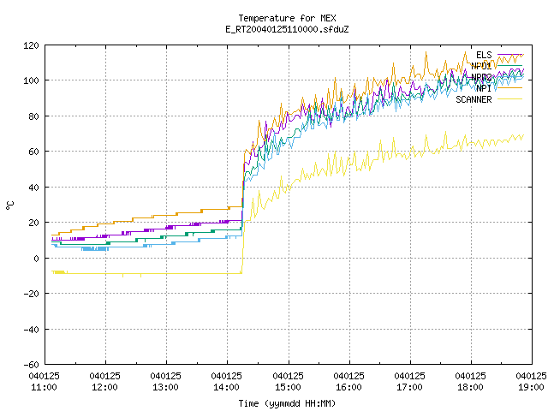
Task: Click the chart title 'Temperature for MEX'
Action: [287, 18]
